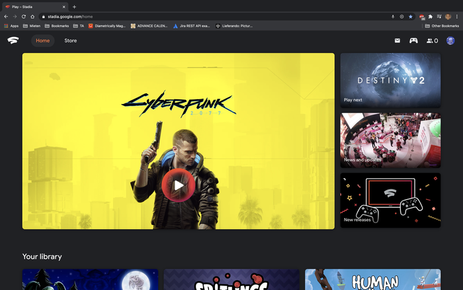Open the Destiny 2 Play next card
Image resolution: width=463 pixels, height=290 pixels.
(390, 80)
